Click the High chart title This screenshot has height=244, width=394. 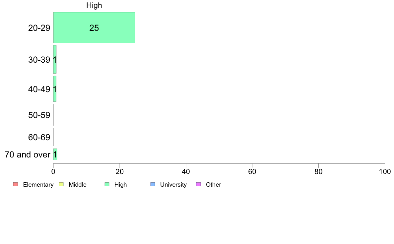[x=94, y=5]
